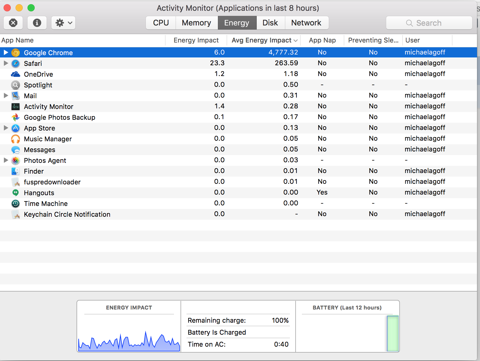Click the Finder face icon

[16, 171]
